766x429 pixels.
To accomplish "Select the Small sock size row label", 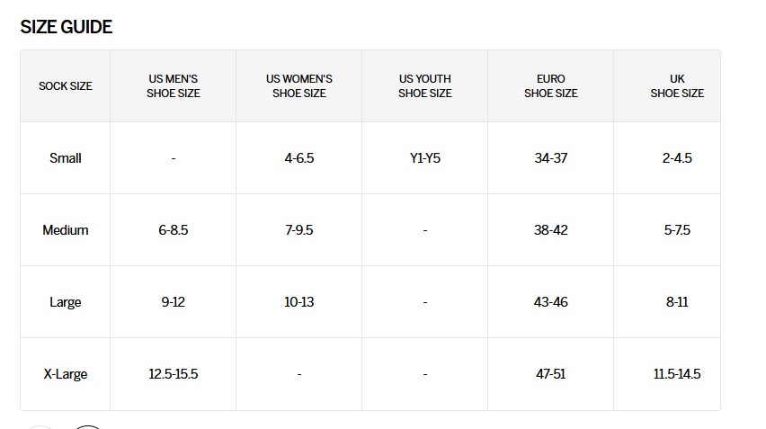I will (66, 158).
